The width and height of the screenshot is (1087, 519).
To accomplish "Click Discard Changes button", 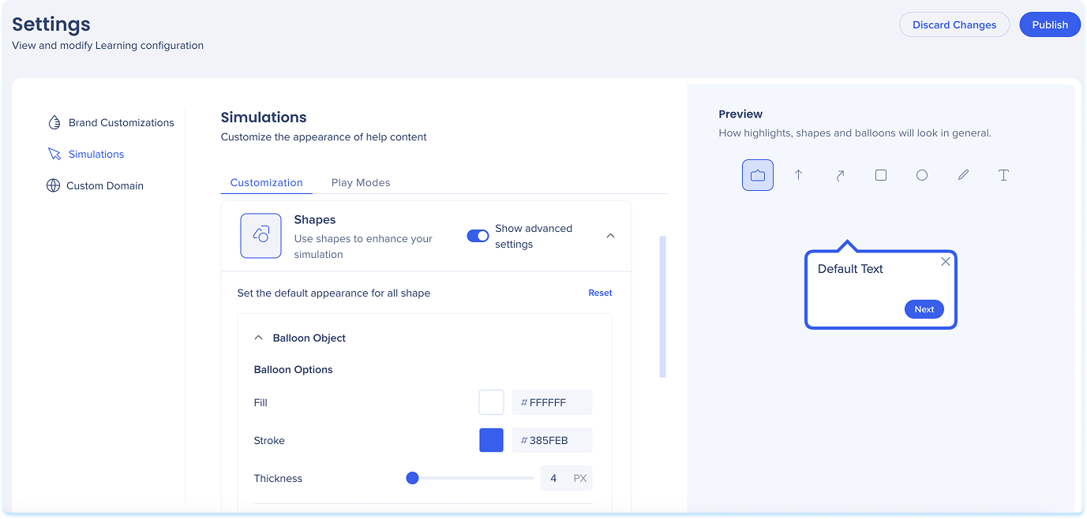I will [x=954, y=24].
